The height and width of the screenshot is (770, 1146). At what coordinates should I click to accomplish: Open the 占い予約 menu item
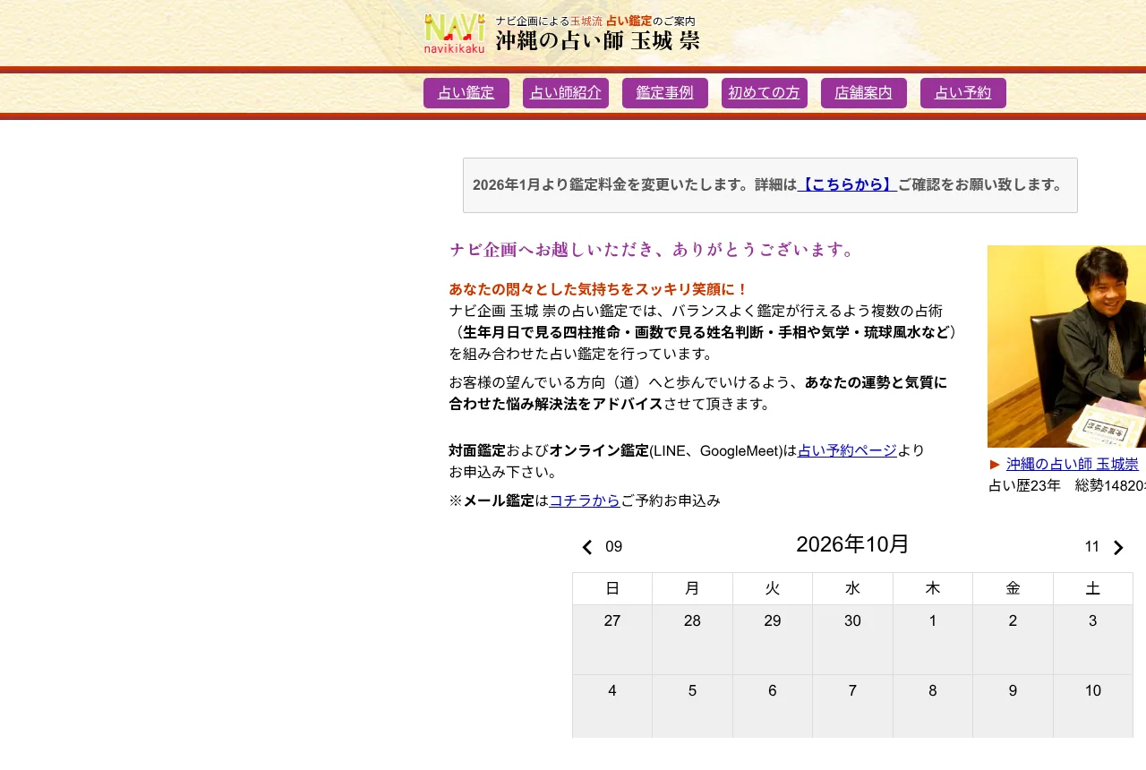(x=963, y=93)
